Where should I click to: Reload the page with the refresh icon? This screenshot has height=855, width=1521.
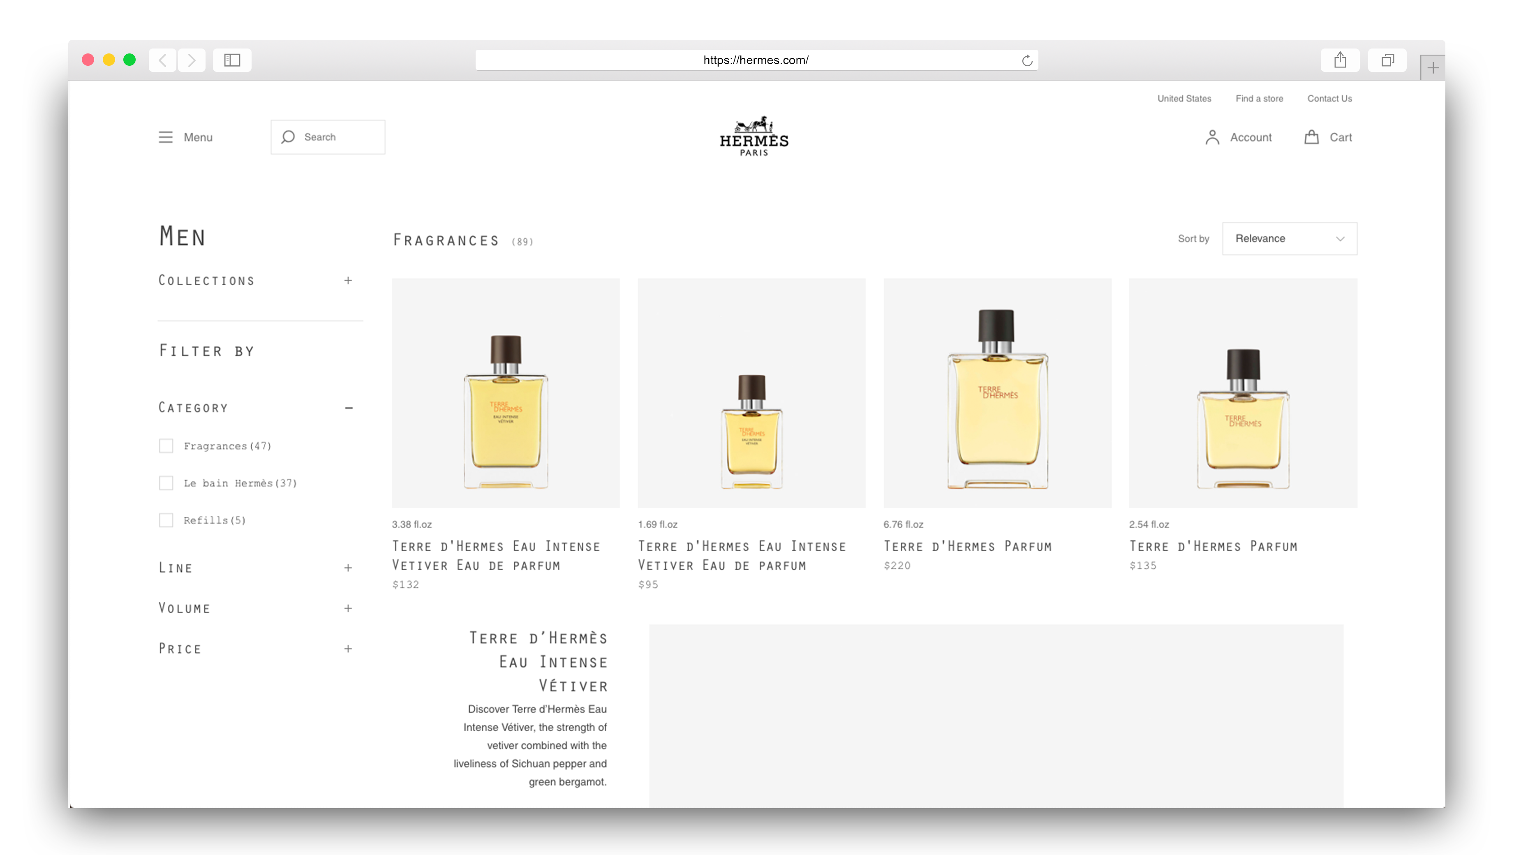[1027, 60]
